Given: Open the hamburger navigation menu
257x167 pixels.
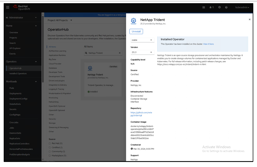Looking at the screenshot, I should tap(8, 7).
